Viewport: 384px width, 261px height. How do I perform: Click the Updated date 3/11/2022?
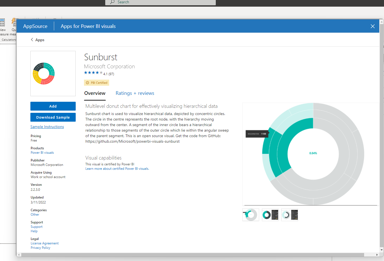38,202
